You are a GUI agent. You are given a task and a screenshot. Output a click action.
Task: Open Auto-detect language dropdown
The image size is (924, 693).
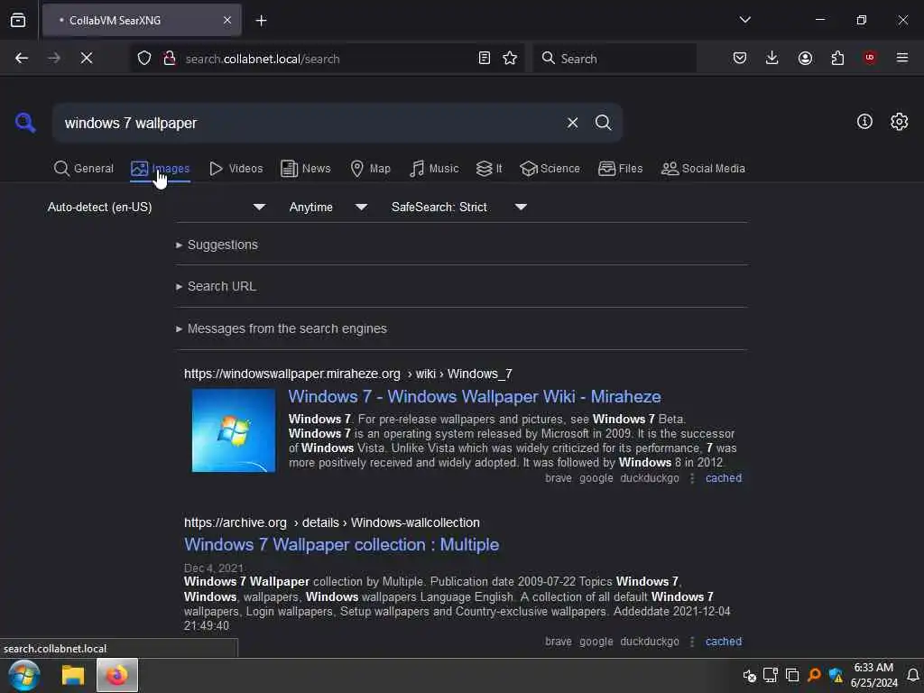pos(157,208)
